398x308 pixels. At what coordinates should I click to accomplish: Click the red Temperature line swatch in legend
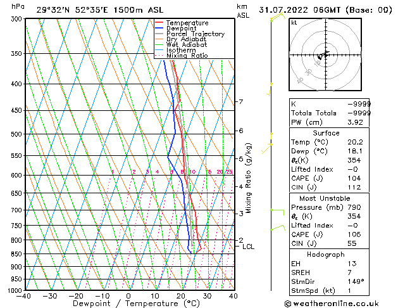pos(159,23)
